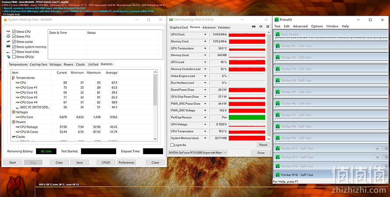
Task: Click Worker #2 Self-Test window icon
Action: pos(277,57)
